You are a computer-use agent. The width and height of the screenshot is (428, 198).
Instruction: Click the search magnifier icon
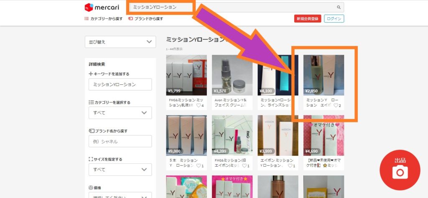[339, 8]
